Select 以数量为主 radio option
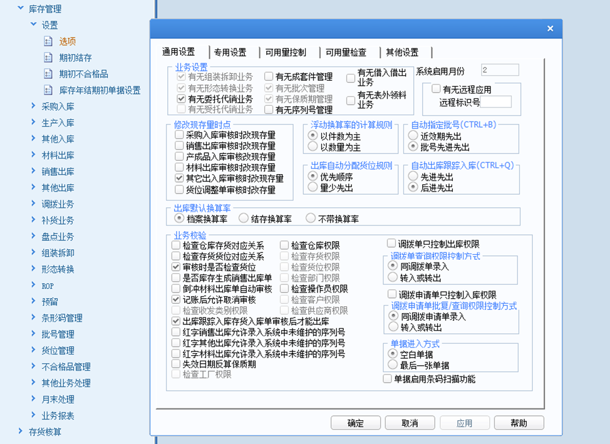 coord(313,147)
